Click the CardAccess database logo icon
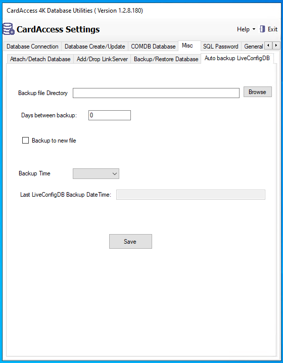Viewport: 283px width, 363px height. tap(9, 29)
